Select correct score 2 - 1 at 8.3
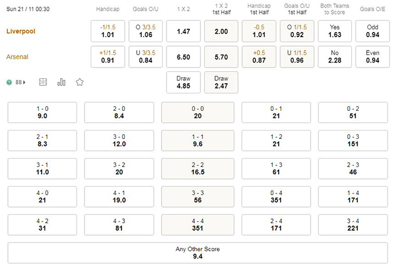The height and width of the screenshot is (270, 394). (x=42, y=141)
